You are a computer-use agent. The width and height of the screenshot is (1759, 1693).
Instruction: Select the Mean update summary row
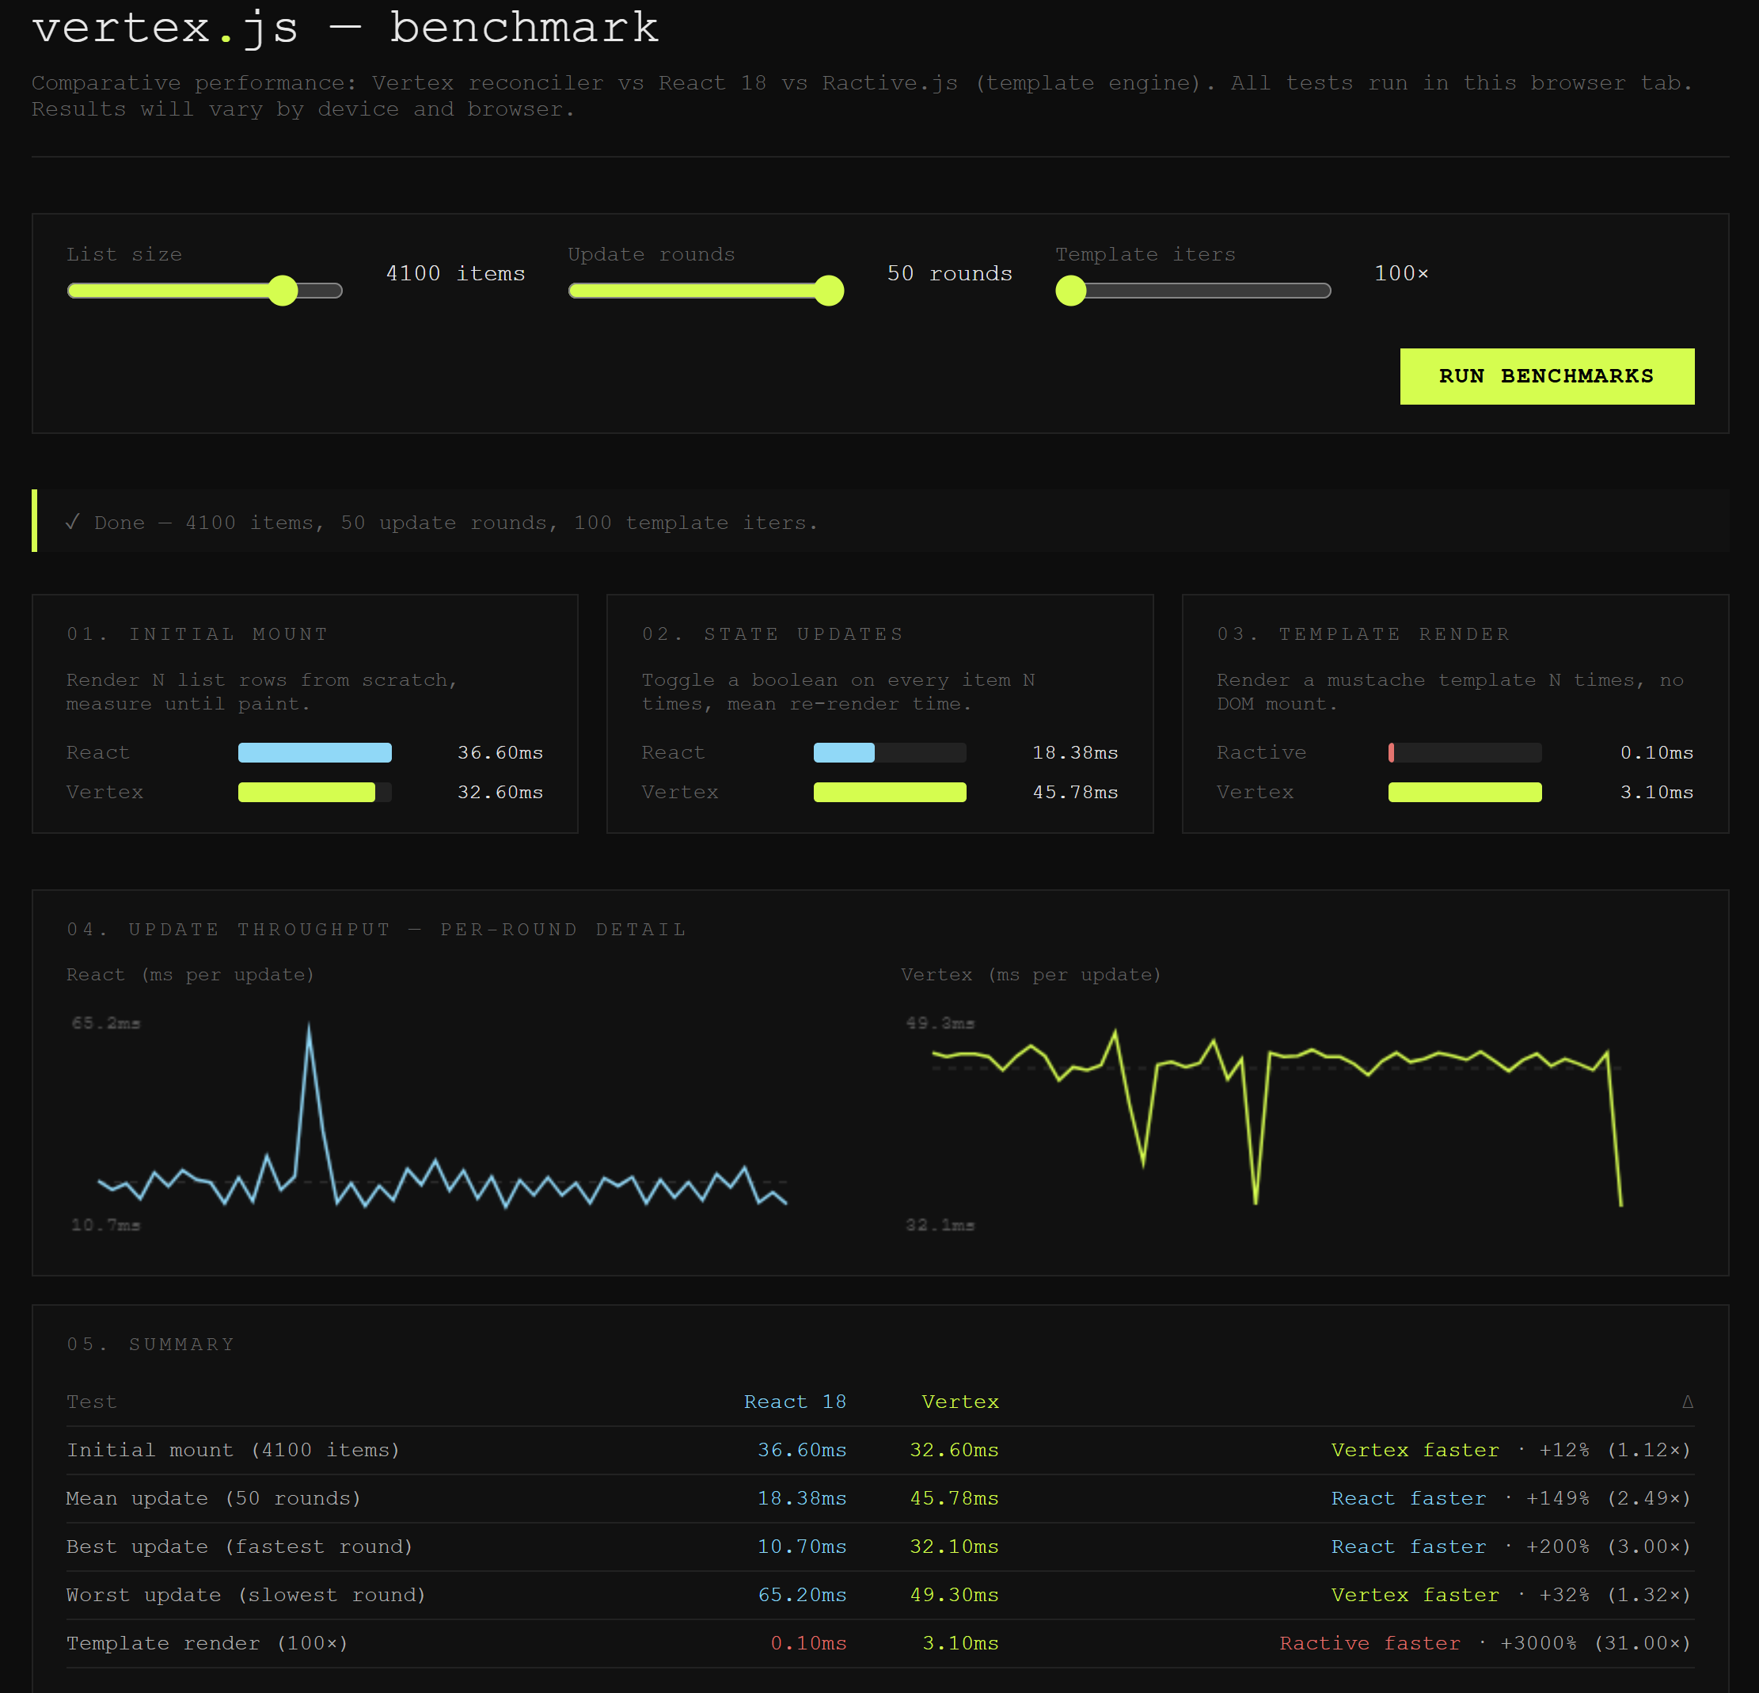[x=214, y=1498]
